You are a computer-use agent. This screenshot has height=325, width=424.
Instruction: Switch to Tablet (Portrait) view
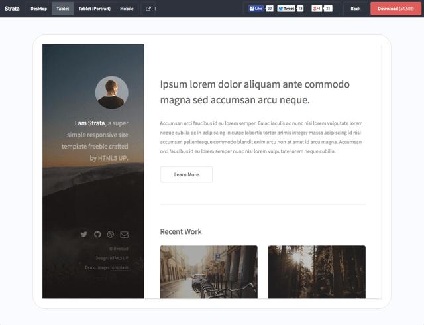coord(95,9)
